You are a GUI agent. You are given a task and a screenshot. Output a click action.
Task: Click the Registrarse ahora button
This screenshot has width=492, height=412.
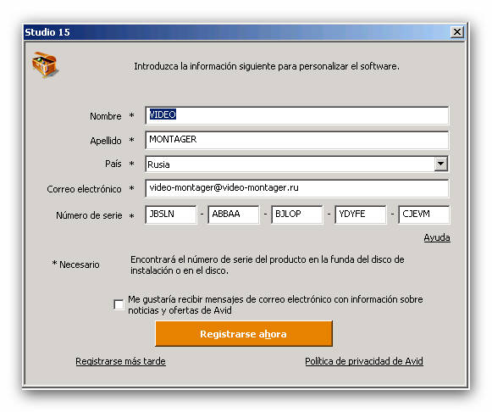(x=244, y=334)
